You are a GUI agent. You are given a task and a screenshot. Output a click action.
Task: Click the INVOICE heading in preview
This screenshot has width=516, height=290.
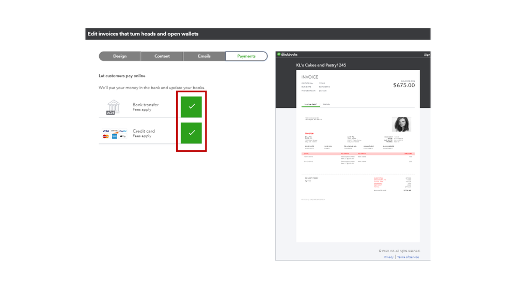(x=310, y=77)
